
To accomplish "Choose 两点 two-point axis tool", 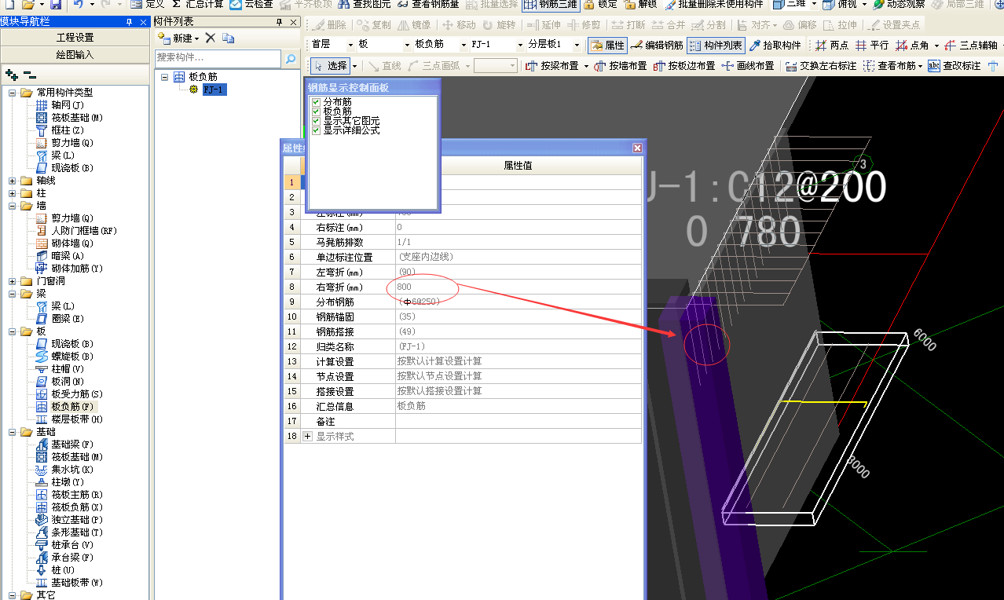I will pyautogui.click(x=832, y=46).
